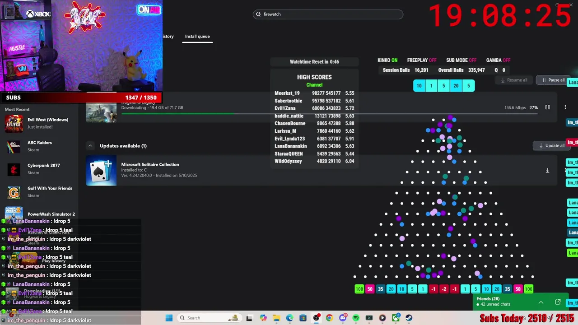Click Sabertoothie high score row

click(314, 101)
